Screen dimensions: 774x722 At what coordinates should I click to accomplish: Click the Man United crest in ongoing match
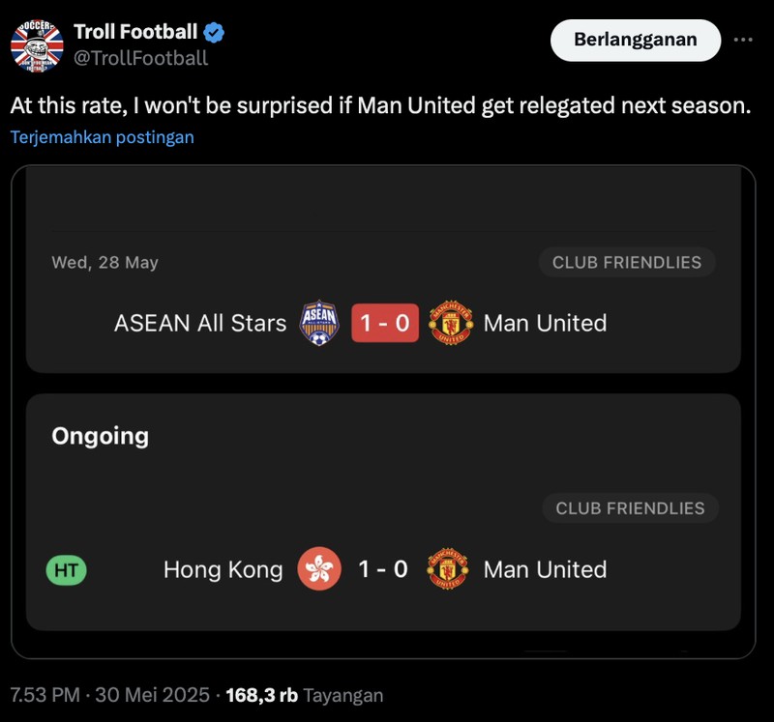[445, 569]
